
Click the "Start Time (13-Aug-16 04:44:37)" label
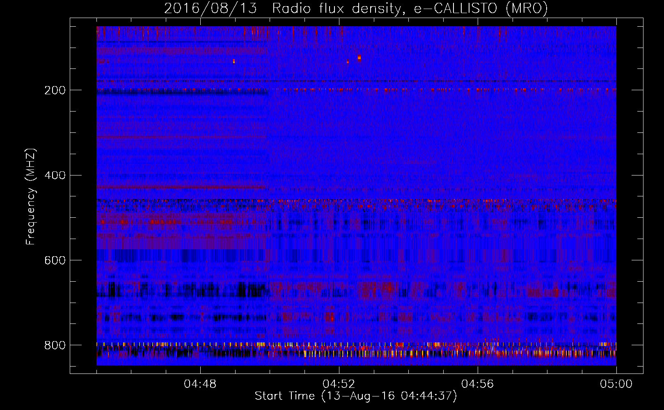pos(356,396)
